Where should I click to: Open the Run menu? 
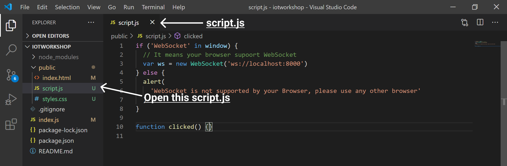[x=129, y=7]
